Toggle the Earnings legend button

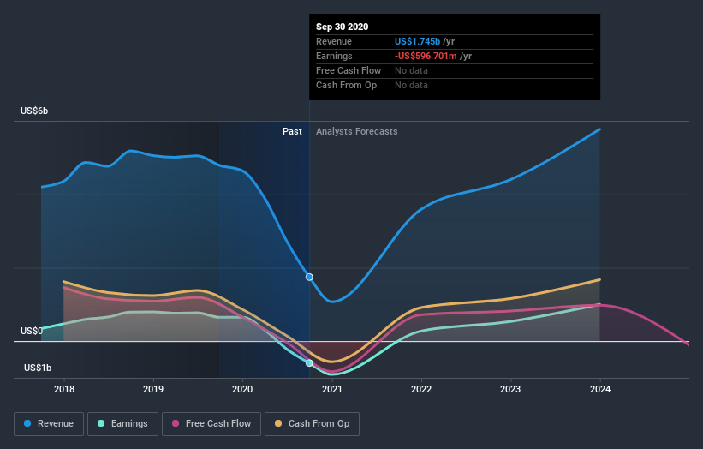[x=122, y=424]
